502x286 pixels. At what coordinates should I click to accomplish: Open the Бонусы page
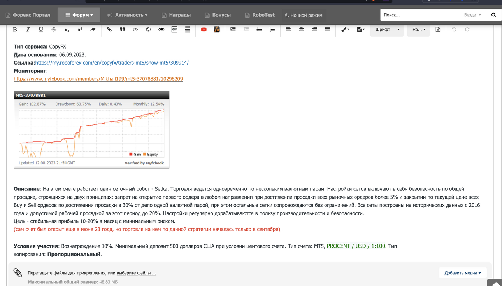click(x=218, y=15)
